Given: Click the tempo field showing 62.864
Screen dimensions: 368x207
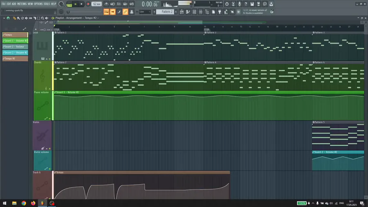Looking at the screenshot, I should (x=96, y=4).
